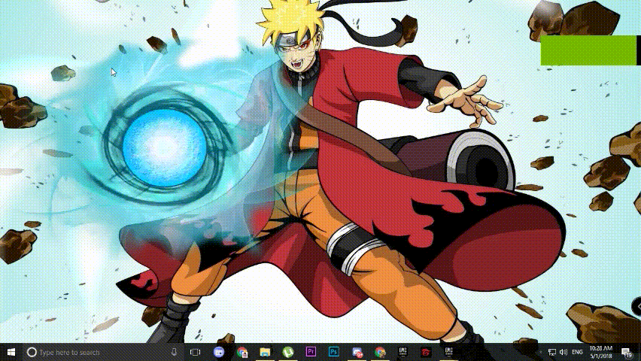Open the Windows Start menu
This screenshot has width=641, height=361.
click(11, 352)
